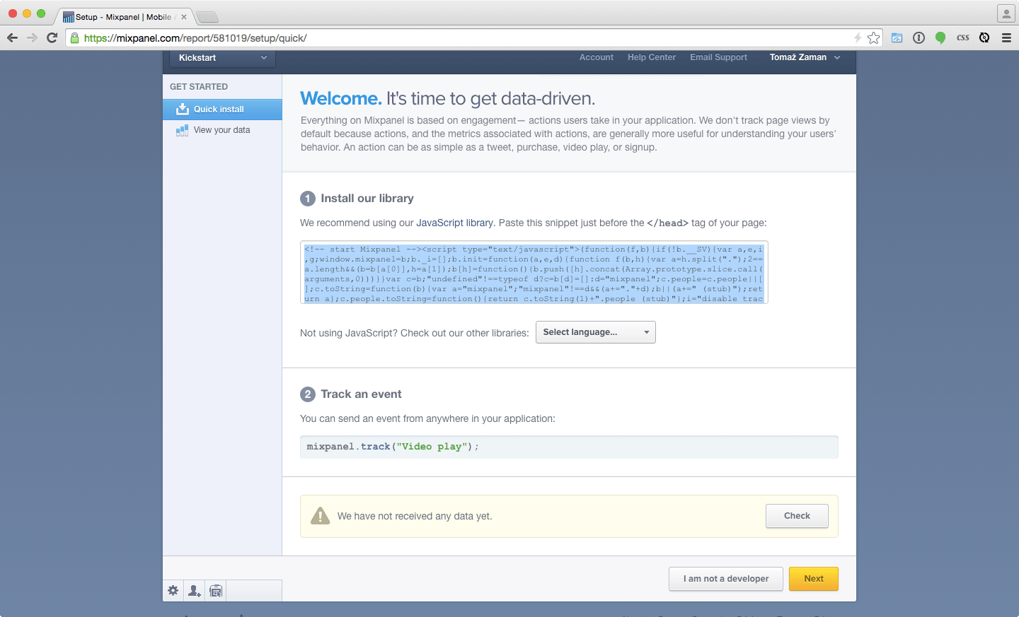Click the Quick install download icon
This screenshot has height=617, width=1019.
pos(183,109)
